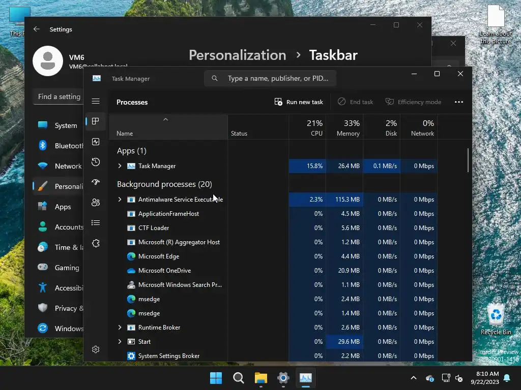The image size is (521, 390).
Task: Click the End task button
Action: pos(355,102)
